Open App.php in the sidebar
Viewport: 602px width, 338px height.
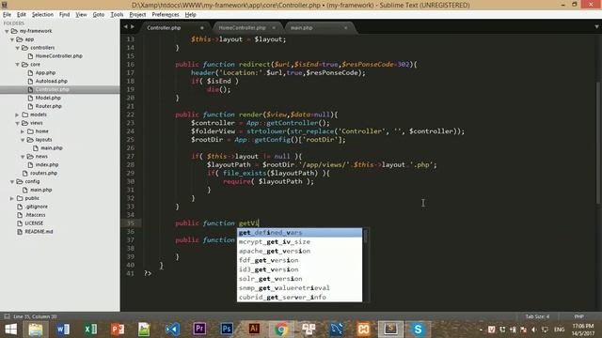[x=45, y=73]
